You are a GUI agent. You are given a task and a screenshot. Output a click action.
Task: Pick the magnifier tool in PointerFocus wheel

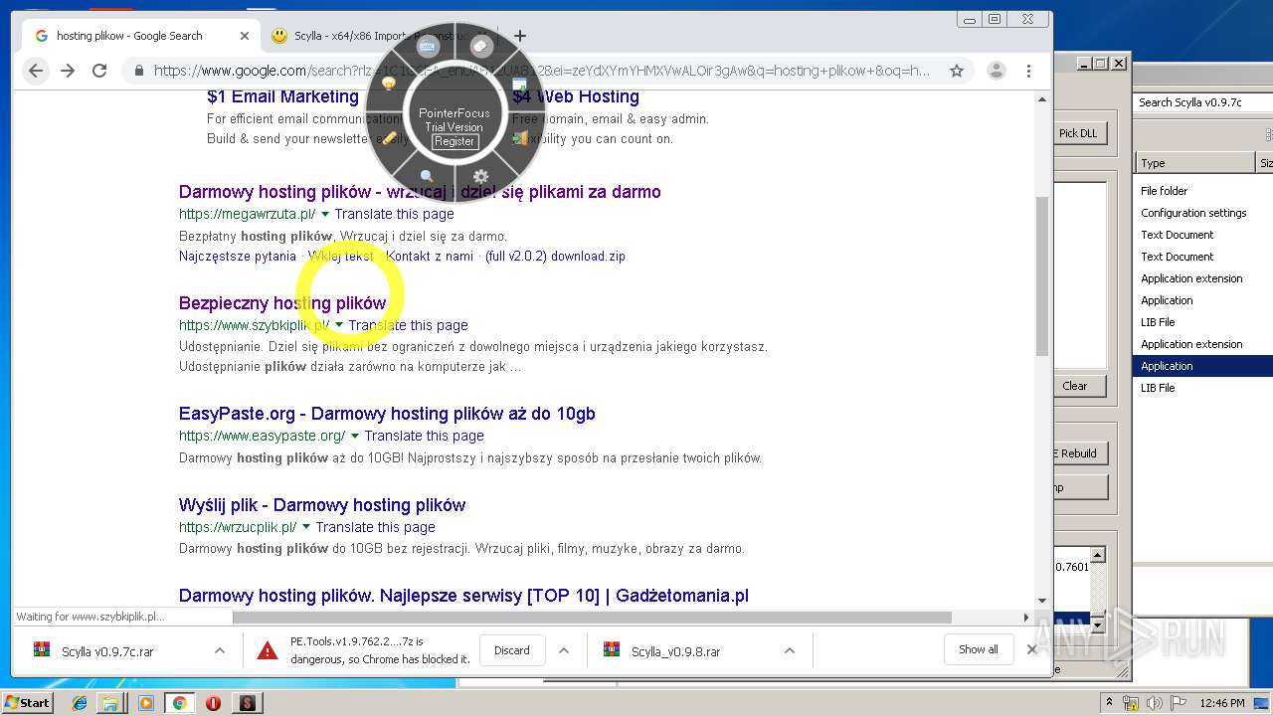click(x=427, y=177)
